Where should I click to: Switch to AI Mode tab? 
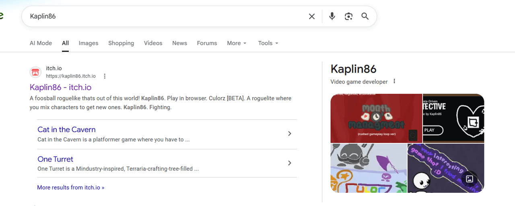tap(41, 43)
